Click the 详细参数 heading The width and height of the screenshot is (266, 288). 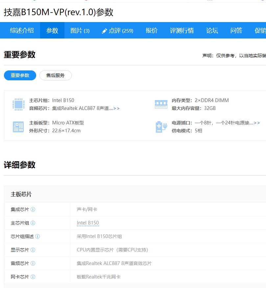(20, 165)
